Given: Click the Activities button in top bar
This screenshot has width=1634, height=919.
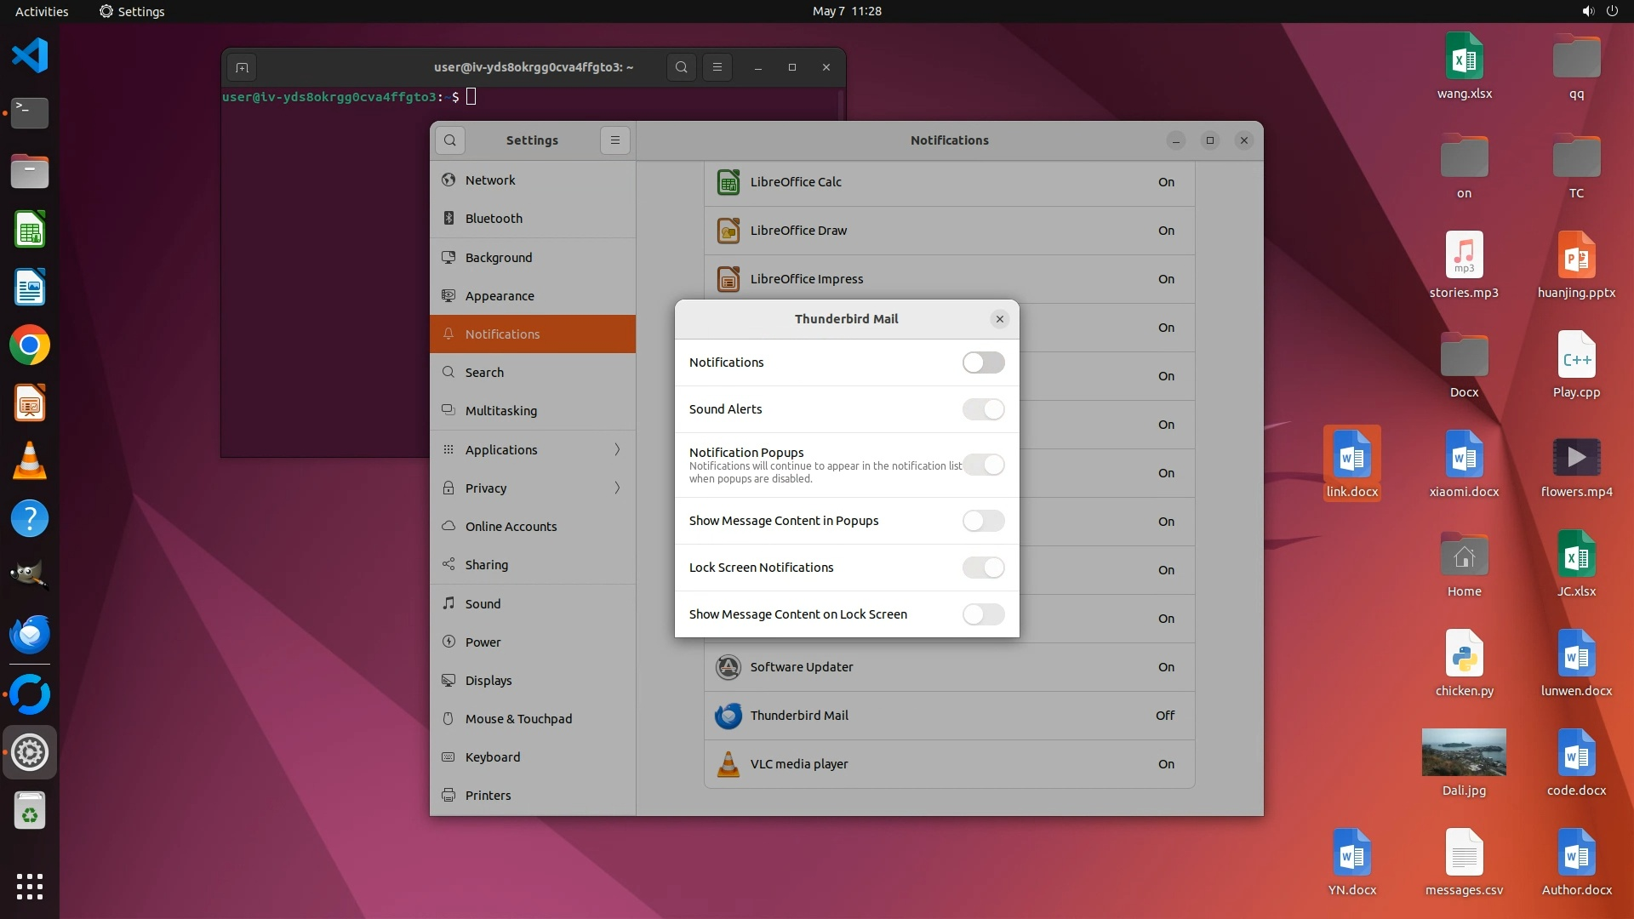Looking at the screenshot, I should (x=42, y=11).
